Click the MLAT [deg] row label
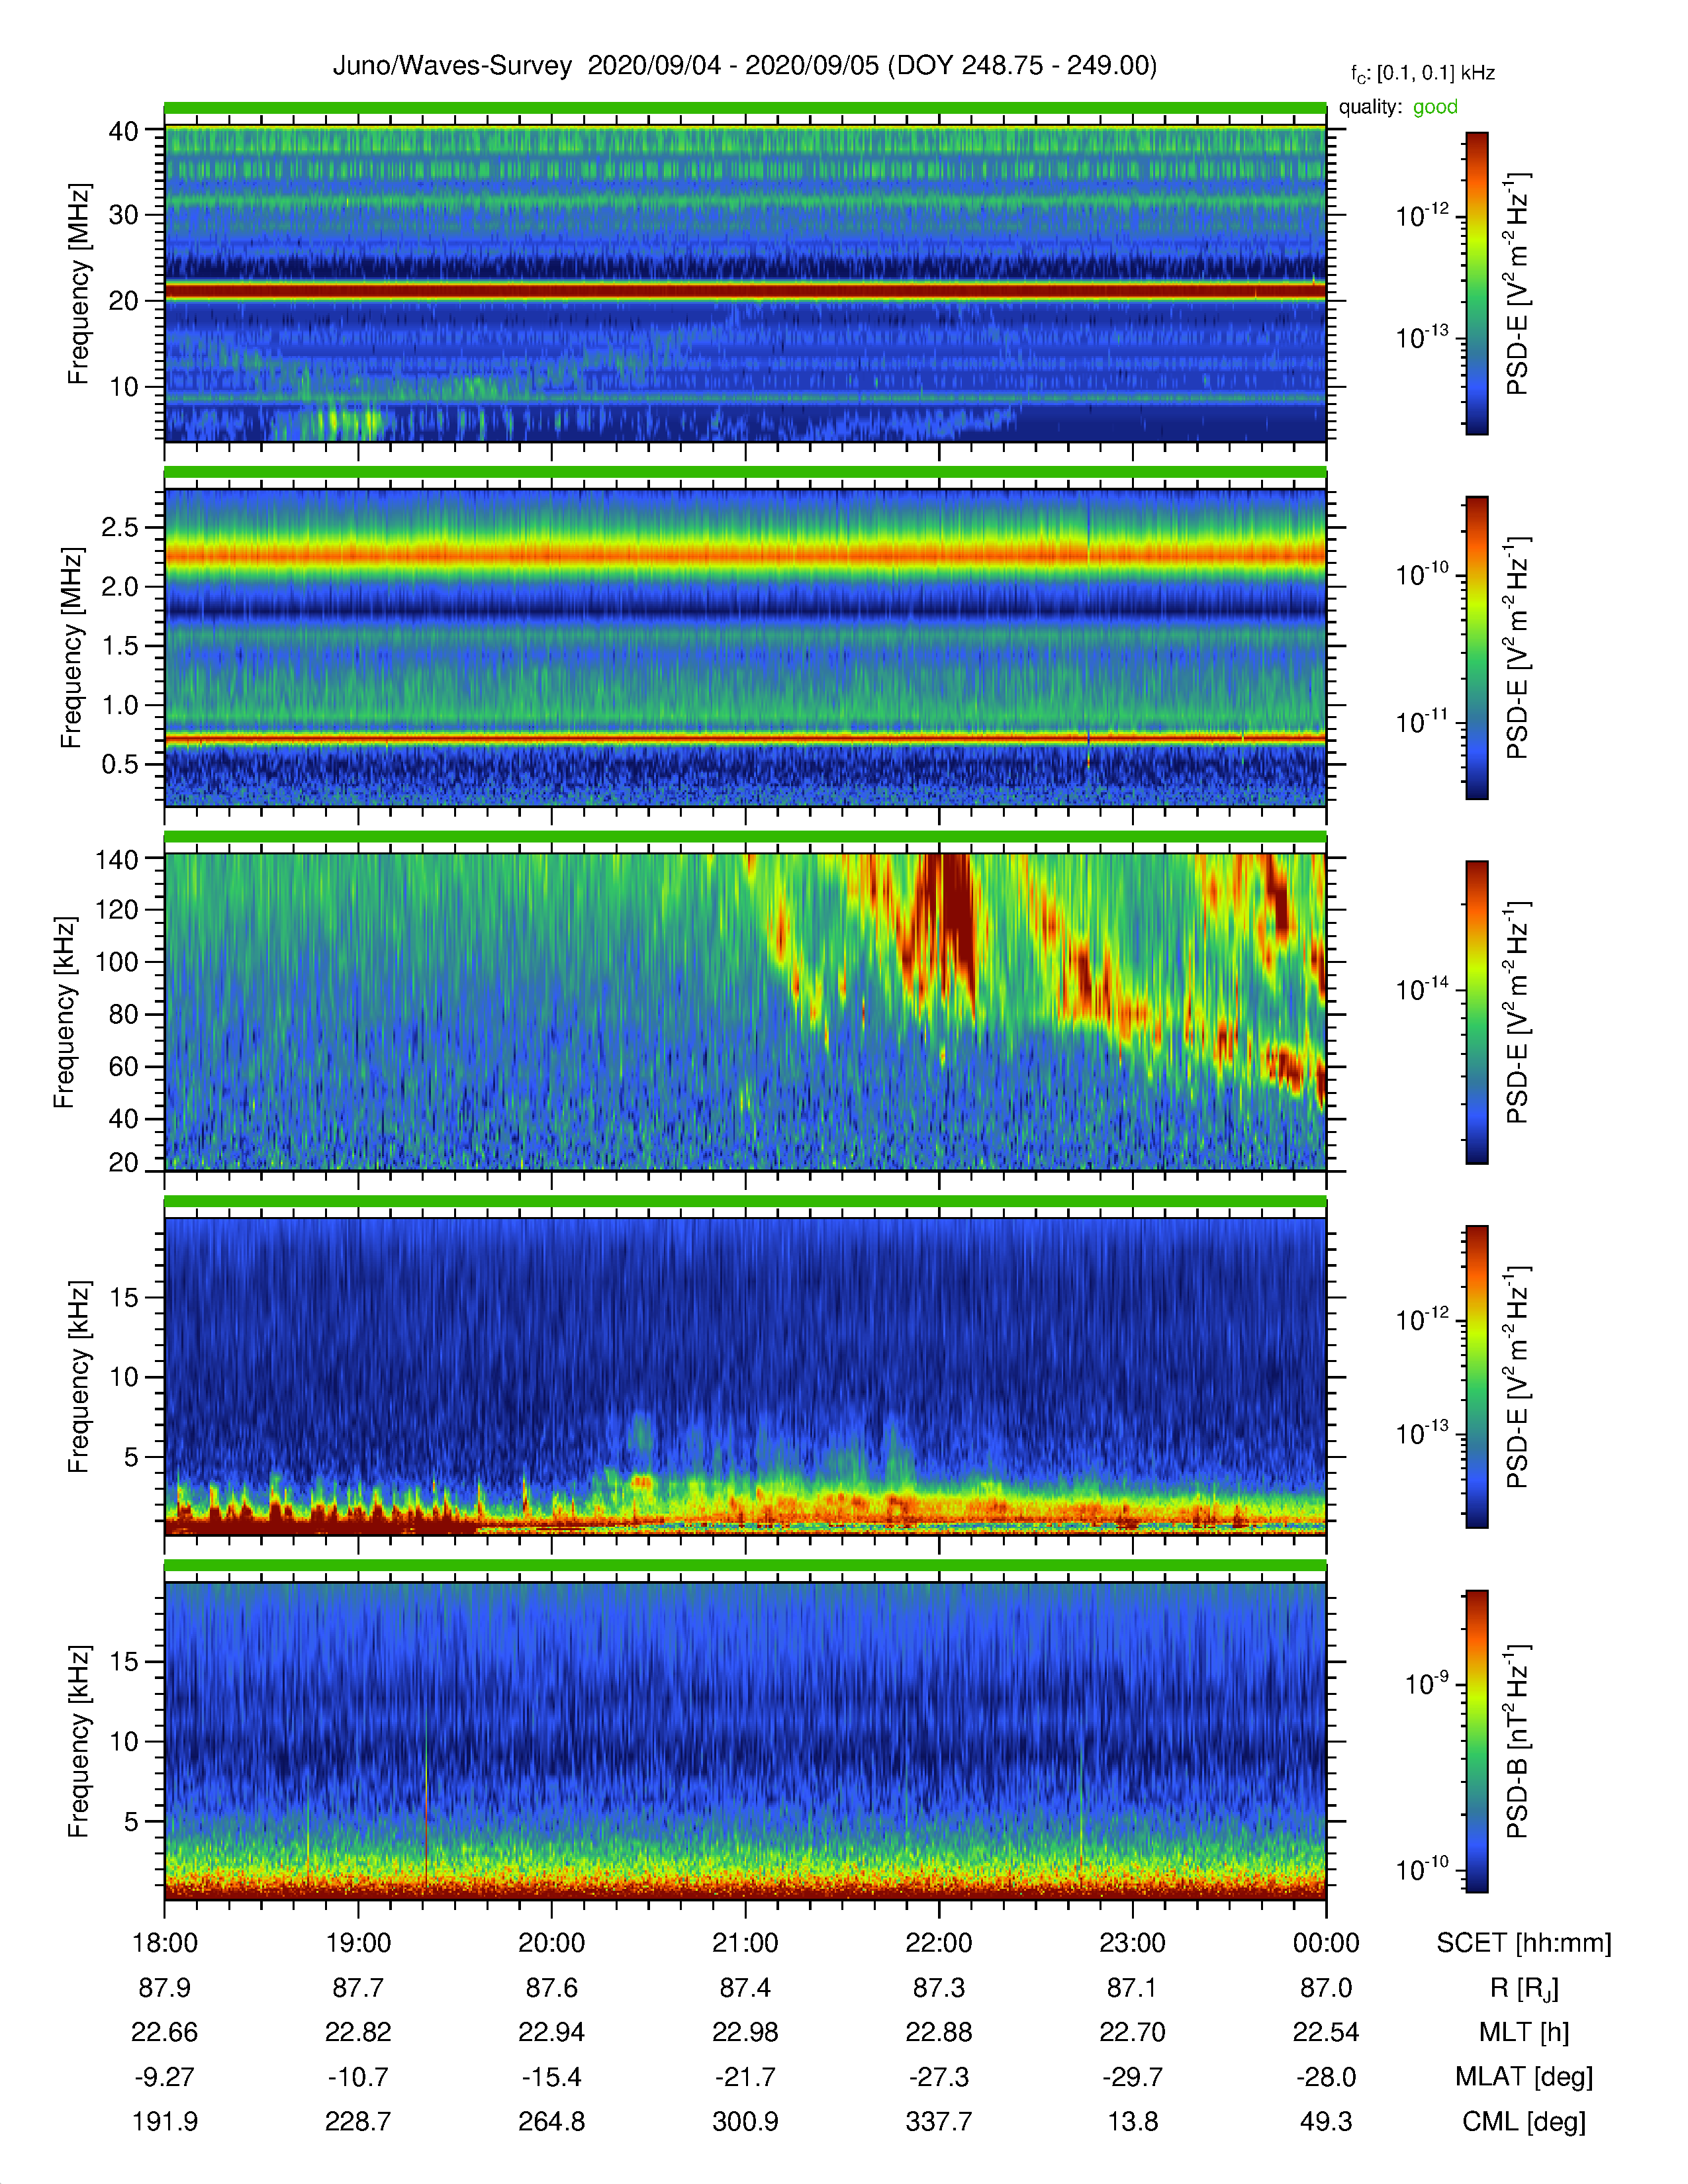 pyautogui.click(x=1524, y=2077)
